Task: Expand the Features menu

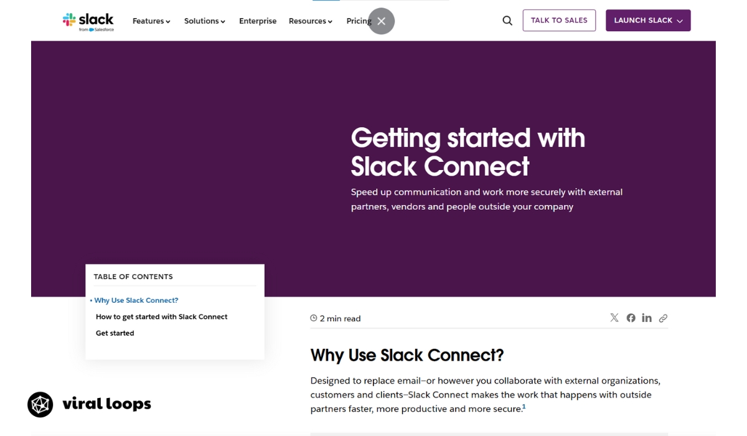Action: click(x=151, y=21)
